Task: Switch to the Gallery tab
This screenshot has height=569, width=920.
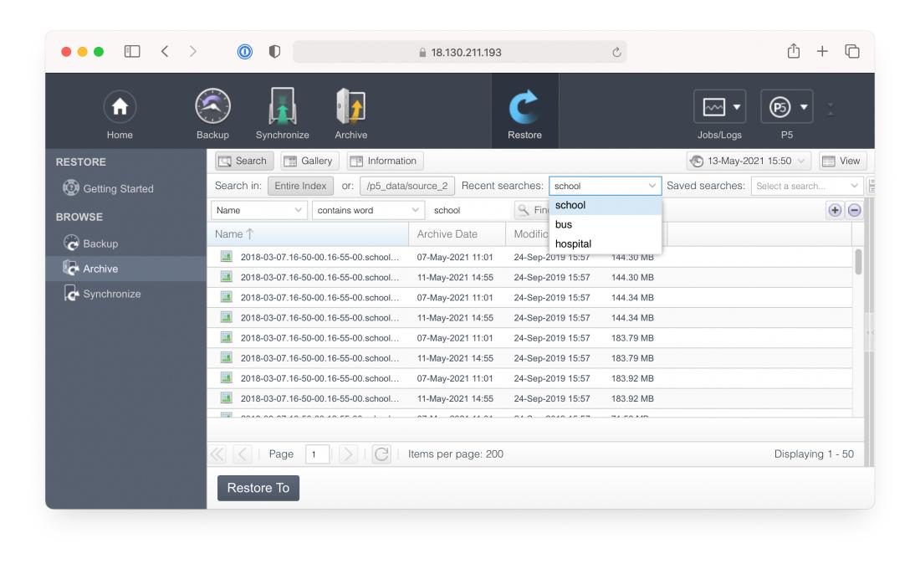Action: coord(309,161)
